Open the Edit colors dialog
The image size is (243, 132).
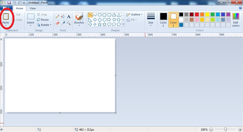click(x=236, y=20)
